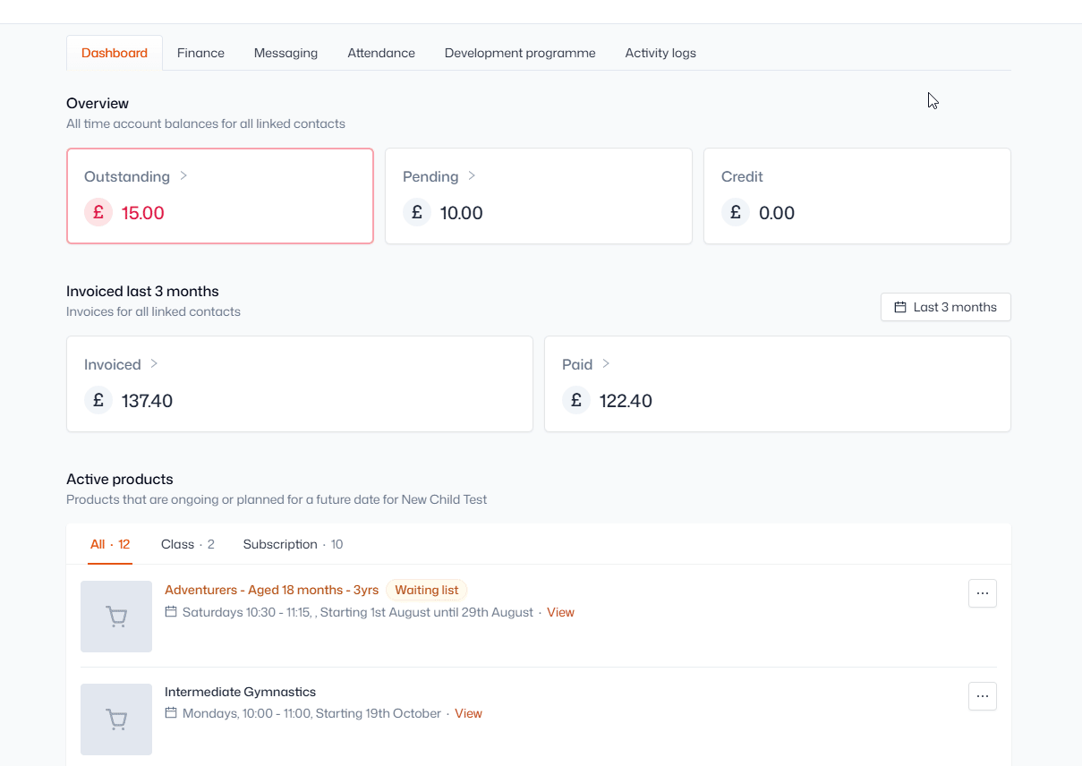Screen dimensions: 1082x766
Task: Open Invoiced details via the chevron
Action: (x=154, y=364)
